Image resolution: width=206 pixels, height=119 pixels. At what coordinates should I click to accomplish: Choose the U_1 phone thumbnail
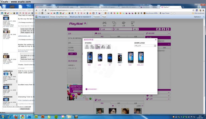click(120, 58)
